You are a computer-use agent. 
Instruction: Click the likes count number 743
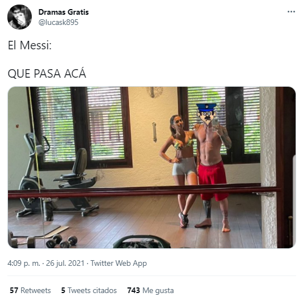133,290
